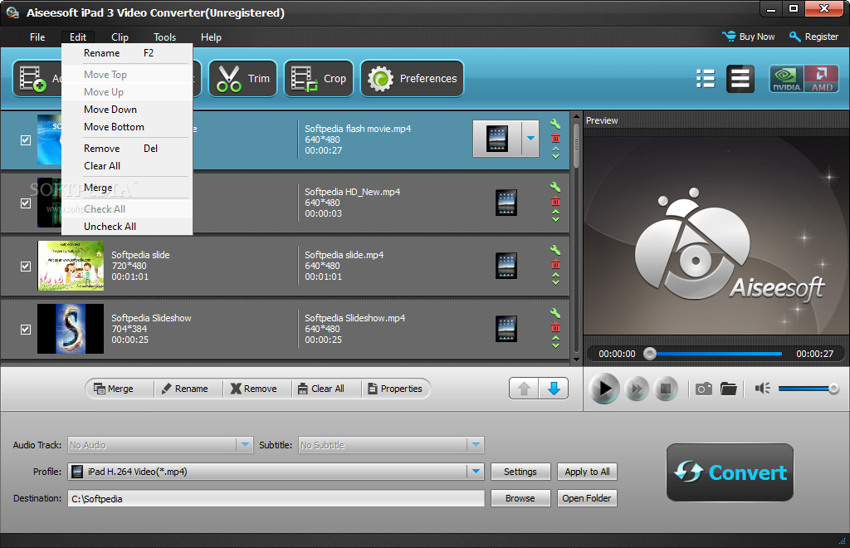Switch to detailed list view icon
Screen dimensions: 850x548
(740, 79)
